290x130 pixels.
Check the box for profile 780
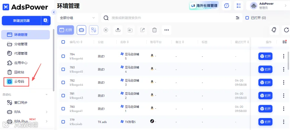63,109
